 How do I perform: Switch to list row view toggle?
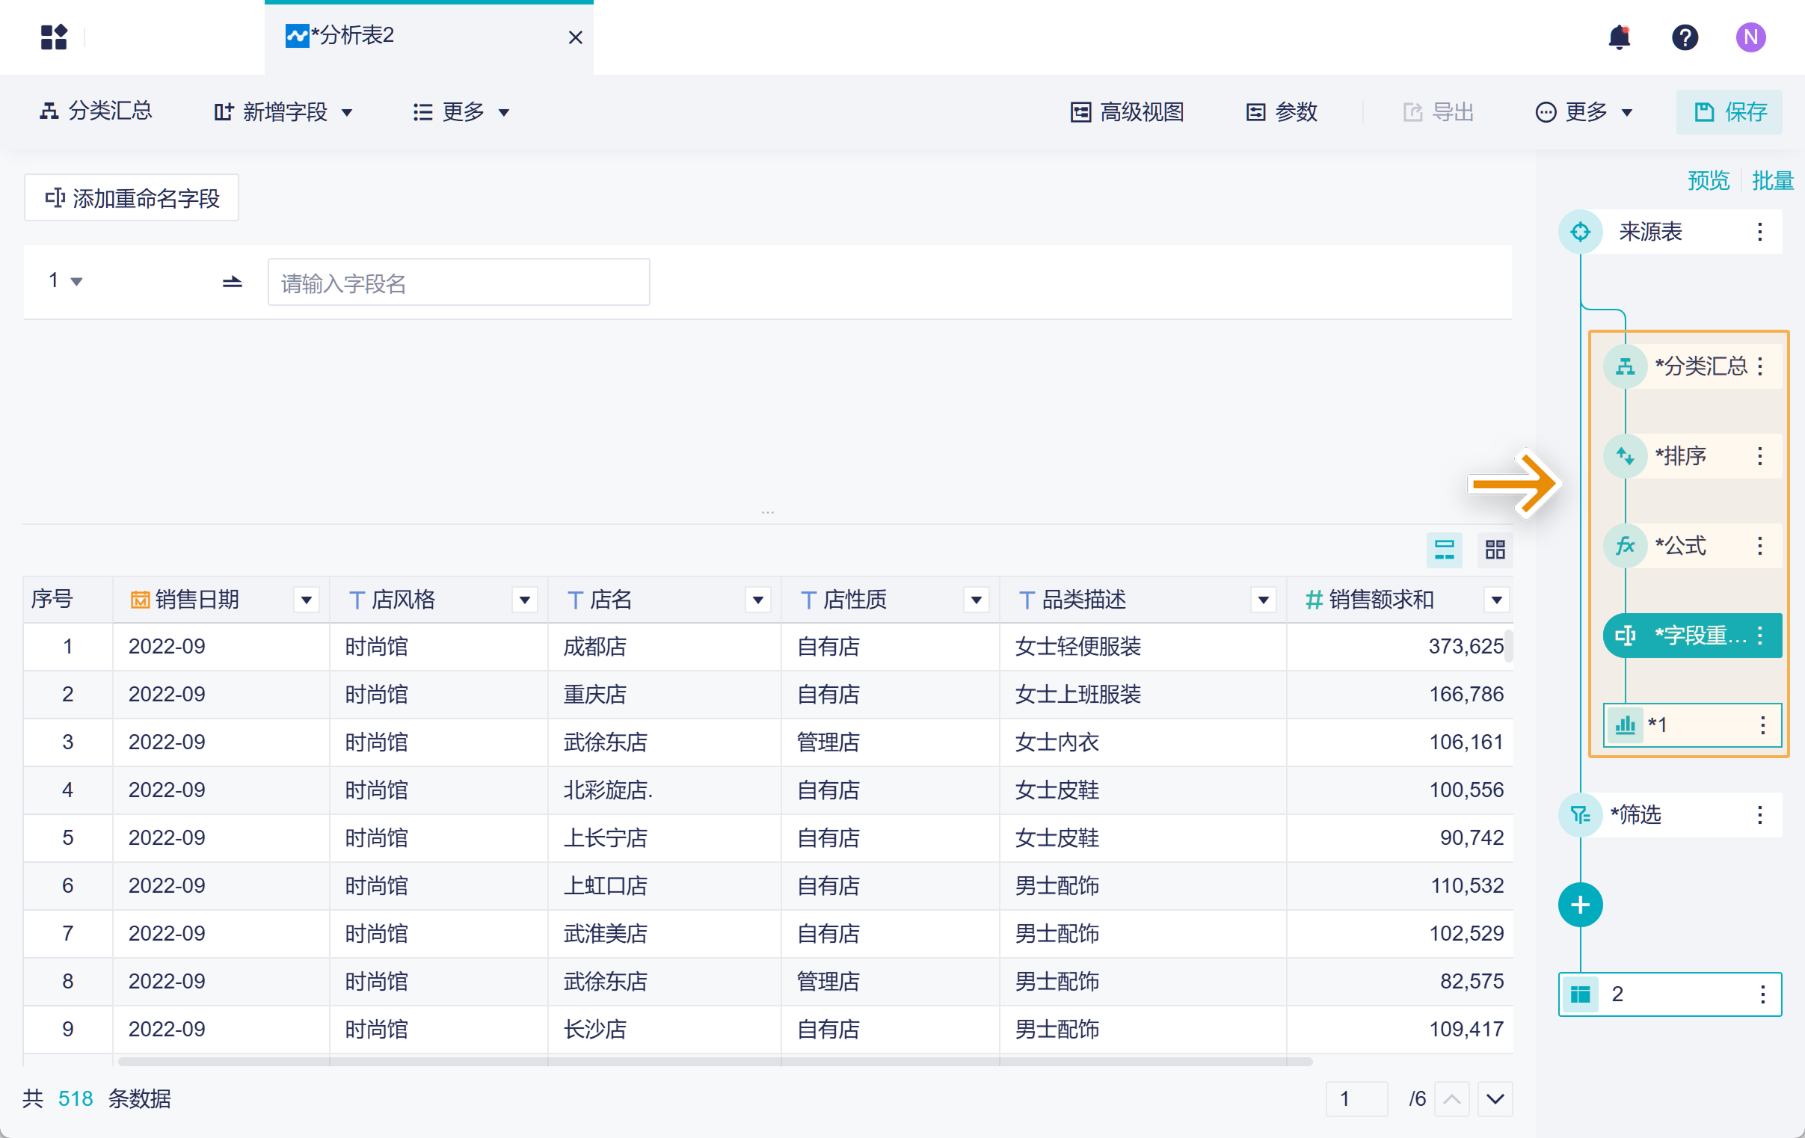1444,550
